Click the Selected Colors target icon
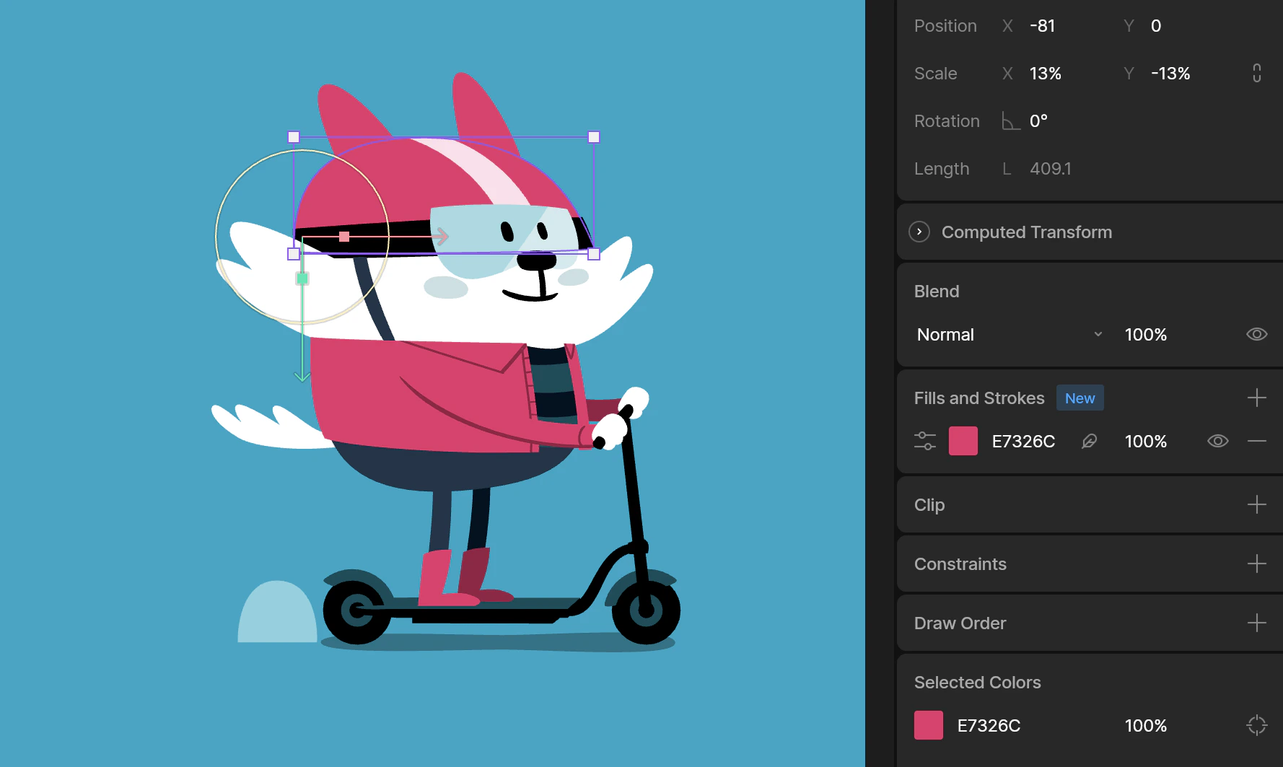This screenshot has width=1283, height=767. tap(1256, 725)
